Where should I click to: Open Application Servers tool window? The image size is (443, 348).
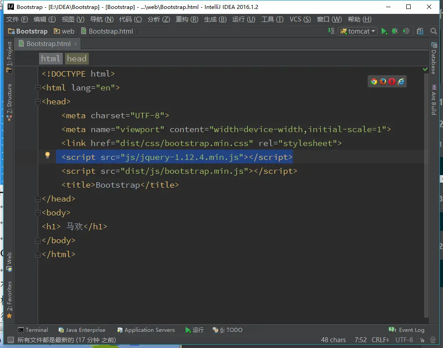tap(146, 330)
